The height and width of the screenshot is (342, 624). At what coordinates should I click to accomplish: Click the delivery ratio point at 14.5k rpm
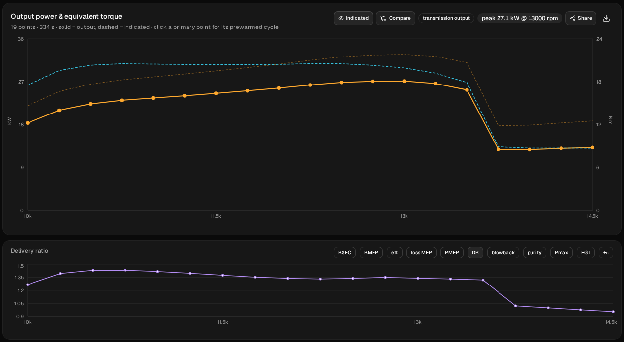(613, 312)
